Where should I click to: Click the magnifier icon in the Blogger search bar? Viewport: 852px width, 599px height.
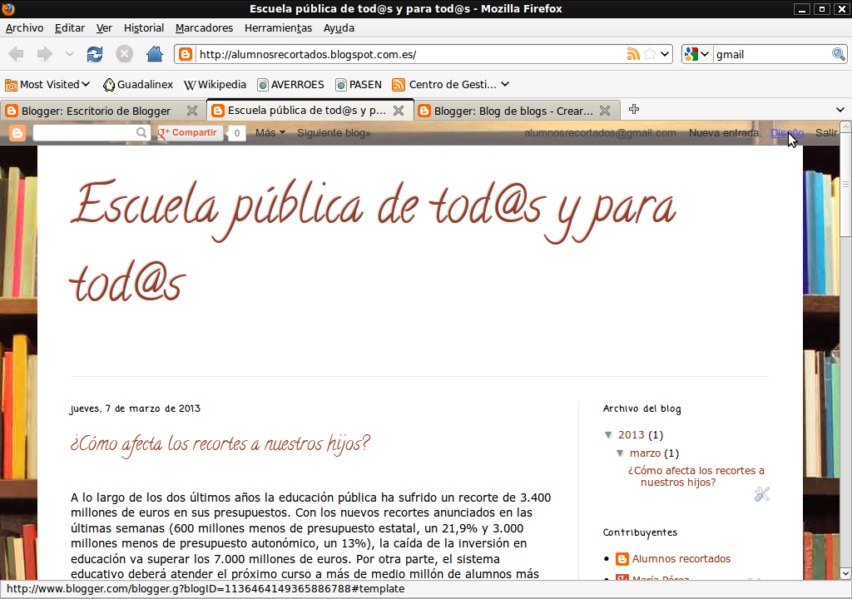pyautogui.click(x=141, y=132)
